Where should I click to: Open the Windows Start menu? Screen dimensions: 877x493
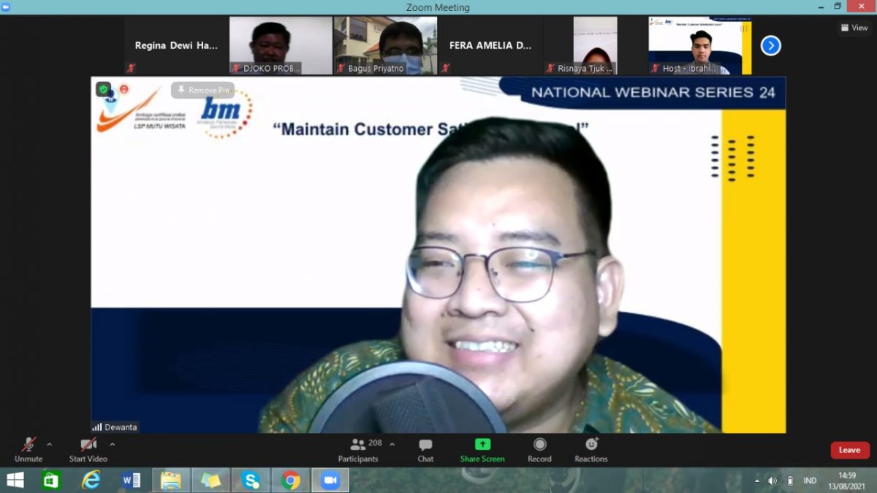click(15, 480)
